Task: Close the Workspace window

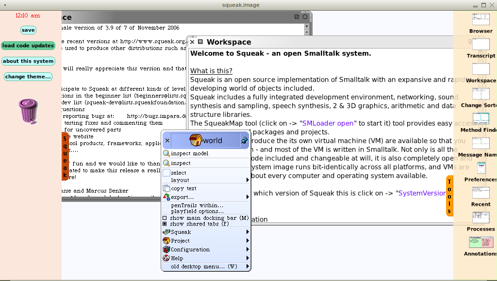Action: point(192,42)
